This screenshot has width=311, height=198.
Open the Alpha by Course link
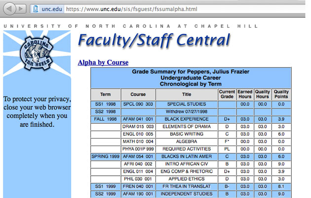click(103, 62)
